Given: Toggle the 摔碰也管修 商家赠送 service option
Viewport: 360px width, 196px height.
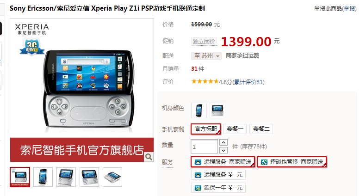Looking at the screenshot, I should coord(292,162).
